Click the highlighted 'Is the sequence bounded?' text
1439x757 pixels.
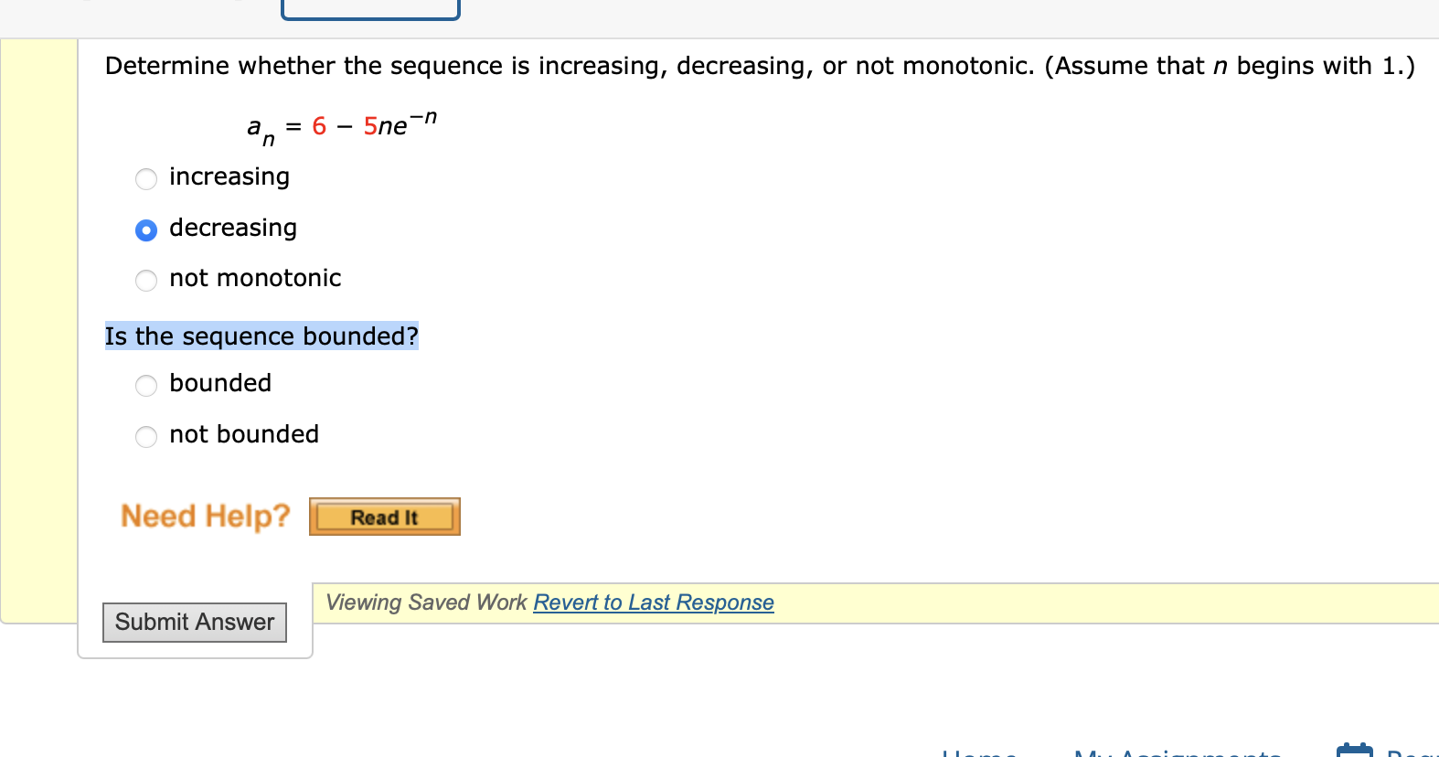pyautogui.click(x=261, y=336)
